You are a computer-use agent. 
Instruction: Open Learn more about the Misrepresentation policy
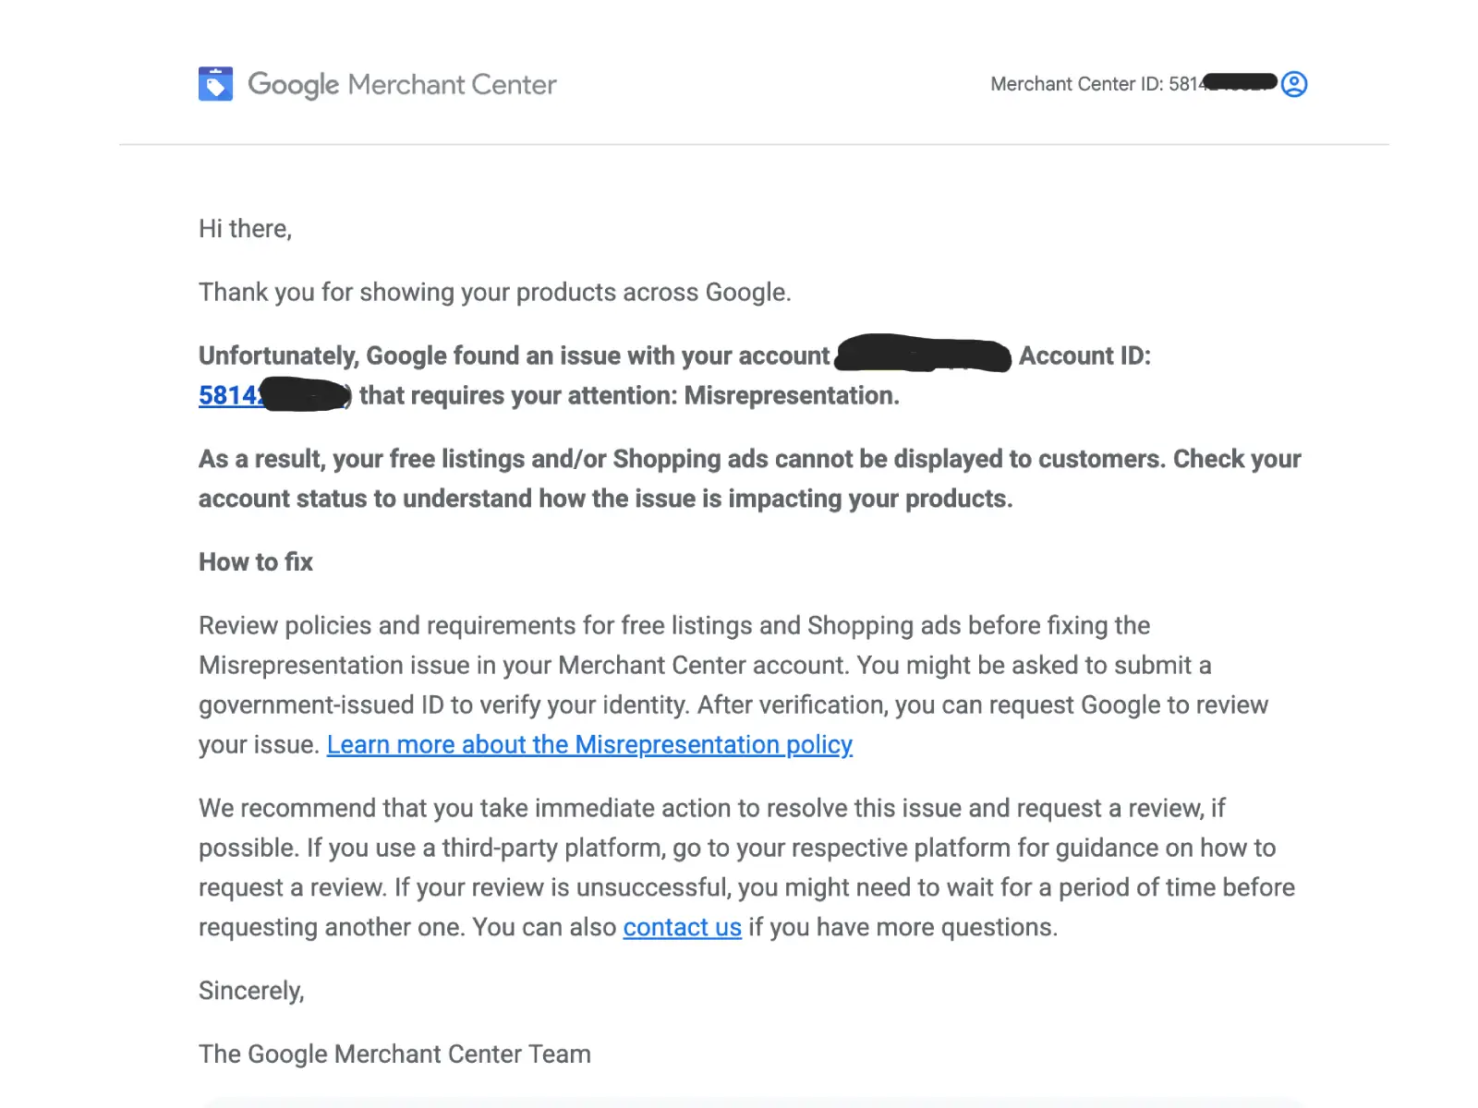[589, 744]
